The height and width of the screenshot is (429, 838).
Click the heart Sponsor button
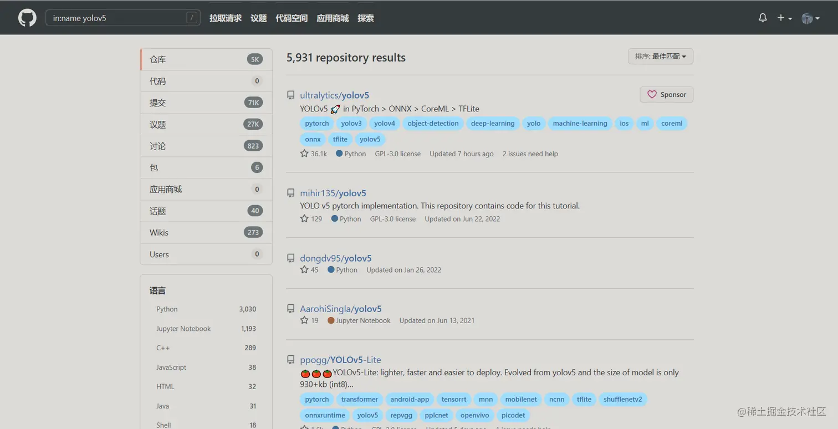click(666, 95)
